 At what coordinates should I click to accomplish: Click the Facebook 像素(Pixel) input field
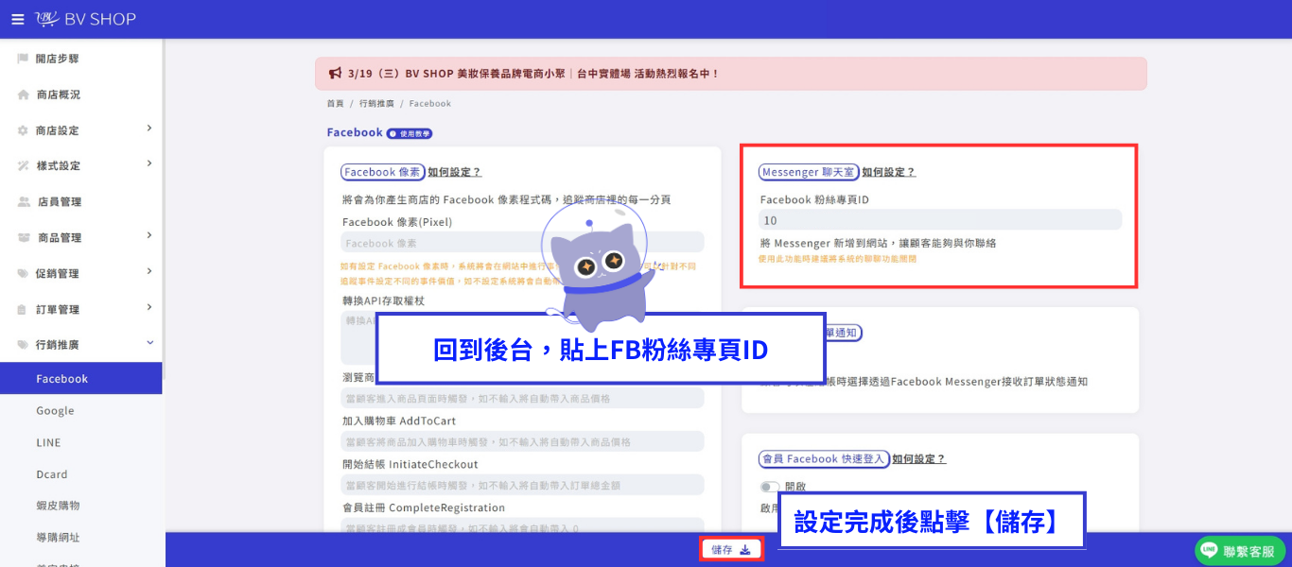(522, 243)
